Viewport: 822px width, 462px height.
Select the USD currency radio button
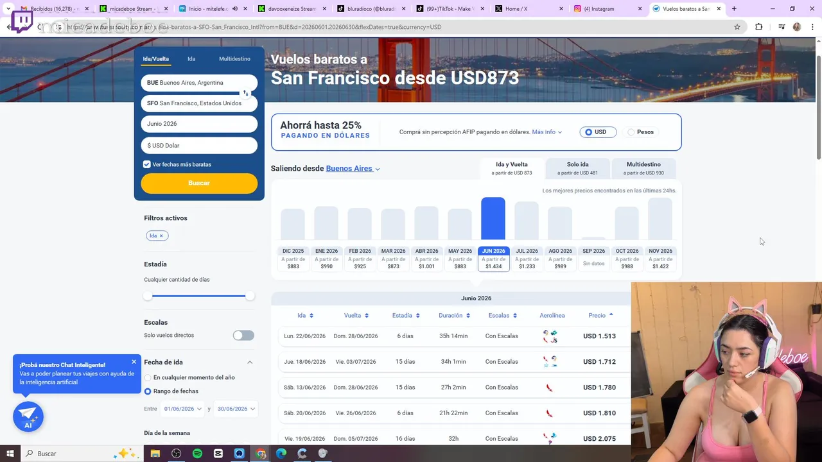pyautogui.click(x=588, y=132)
